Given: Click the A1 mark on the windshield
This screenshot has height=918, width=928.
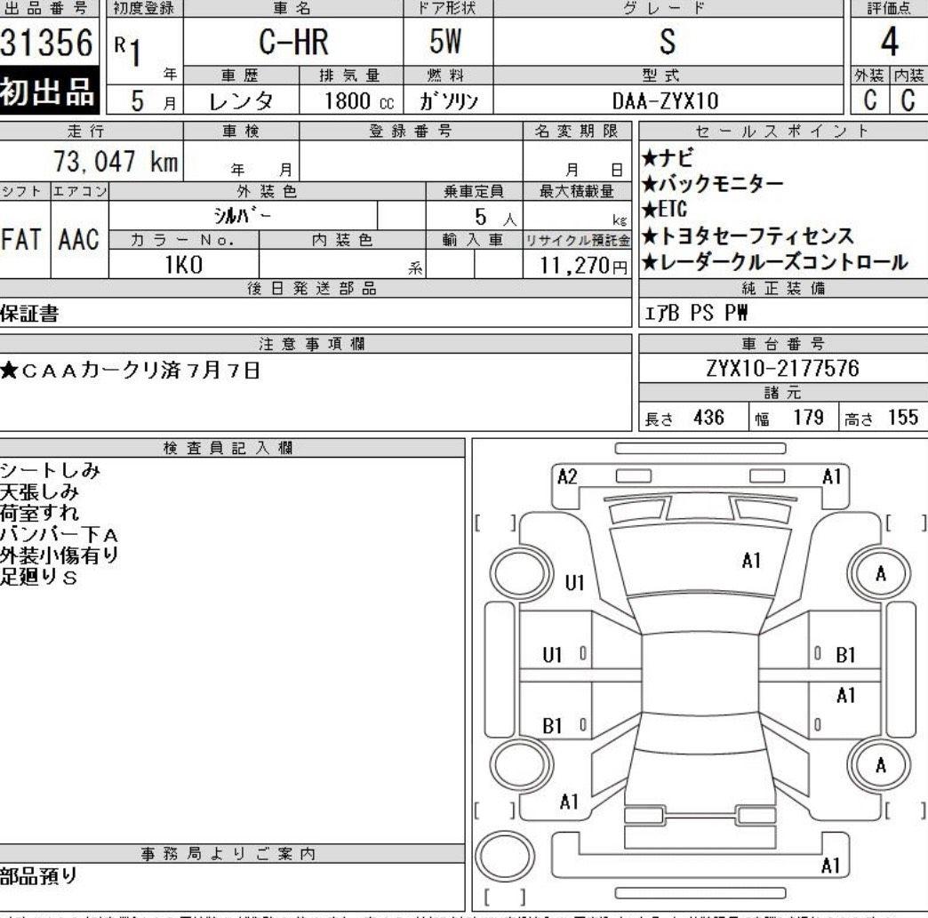Looking at the screenshot, I should tap(752, 560).
